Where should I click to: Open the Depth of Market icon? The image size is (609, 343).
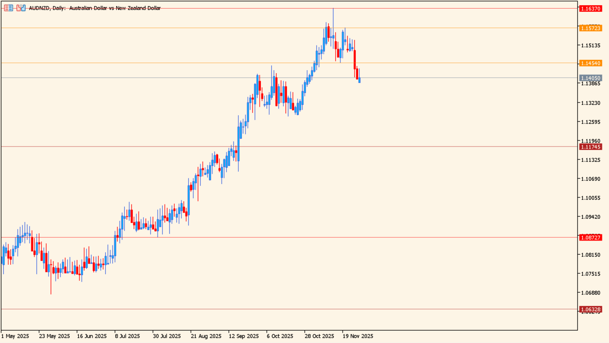point(8,8)
